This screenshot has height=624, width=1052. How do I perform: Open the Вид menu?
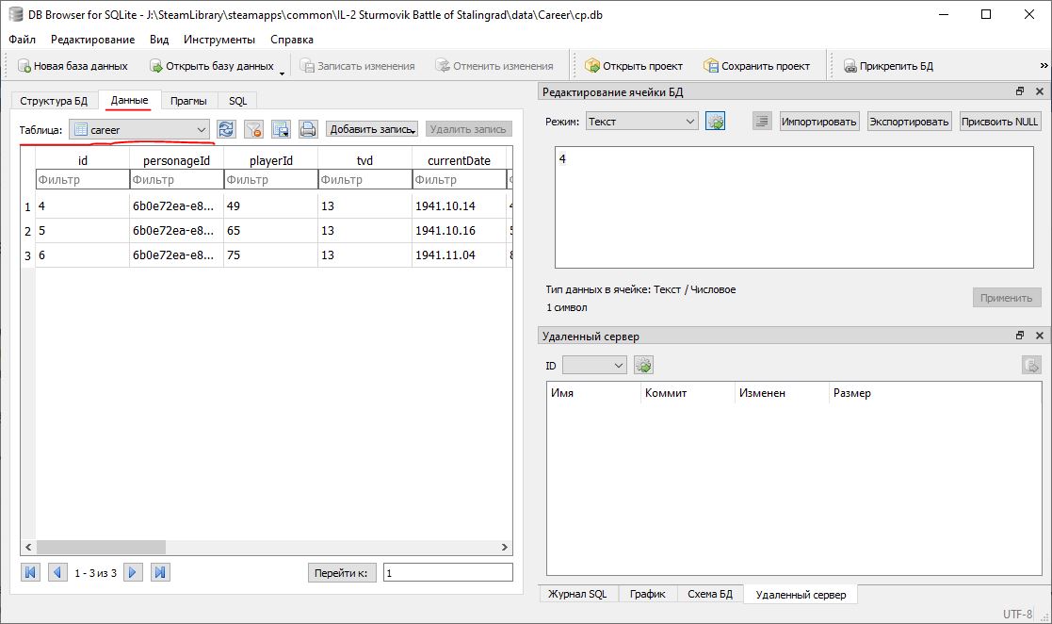(x=159, y=39)
